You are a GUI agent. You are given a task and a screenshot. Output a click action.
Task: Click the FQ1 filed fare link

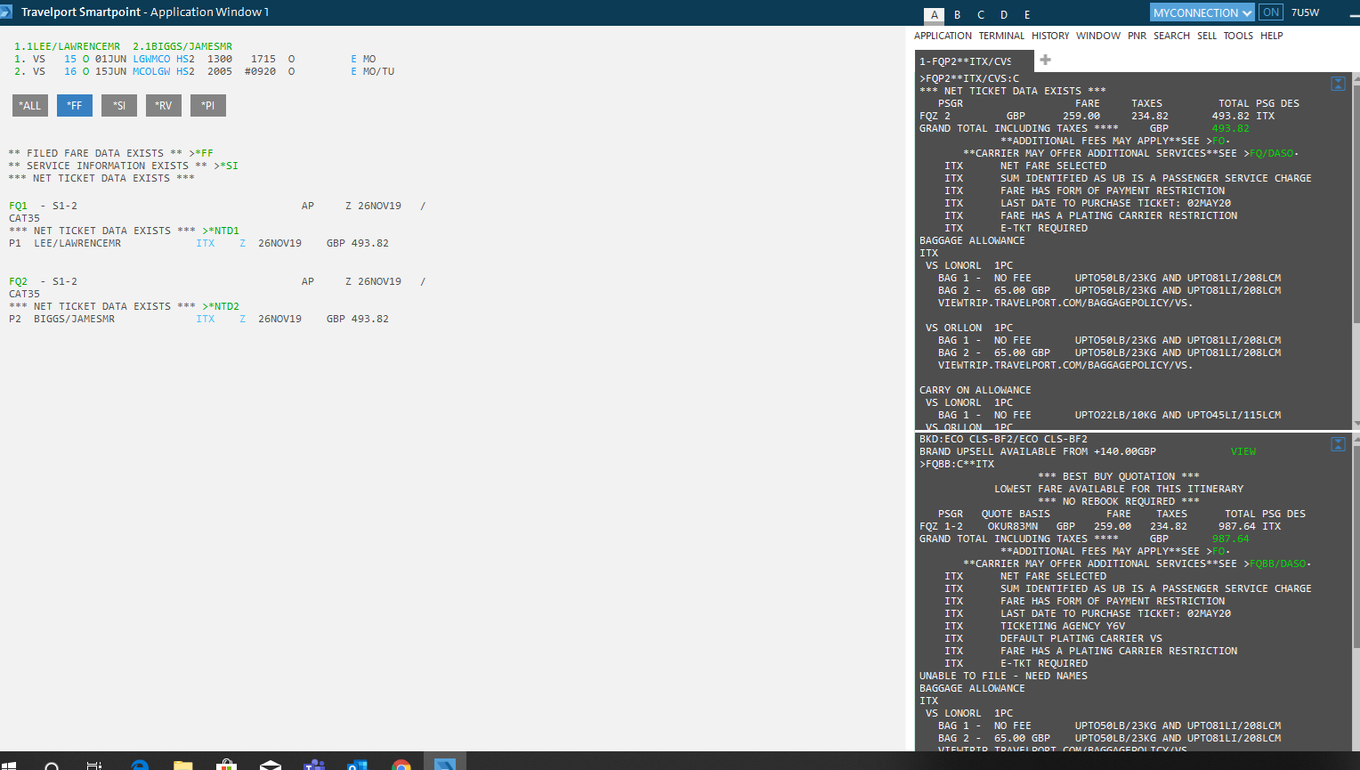pyautogui.click(x=18, y=206)
